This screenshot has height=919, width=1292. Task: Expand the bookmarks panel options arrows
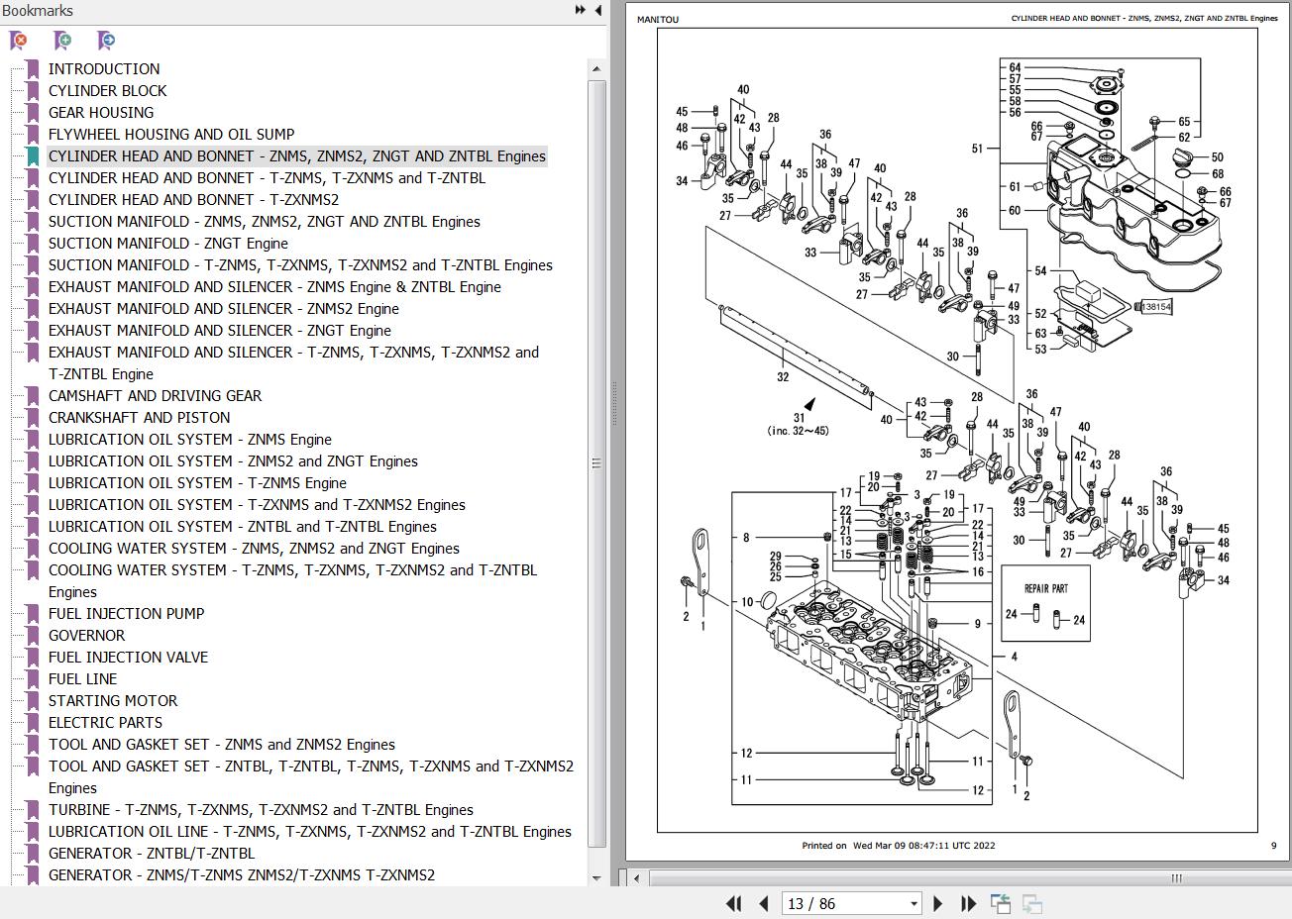581,10
